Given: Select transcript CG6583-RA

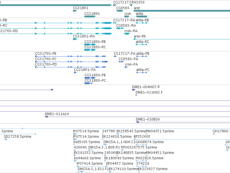Looking at the screenshot, I should pos(126,26).
